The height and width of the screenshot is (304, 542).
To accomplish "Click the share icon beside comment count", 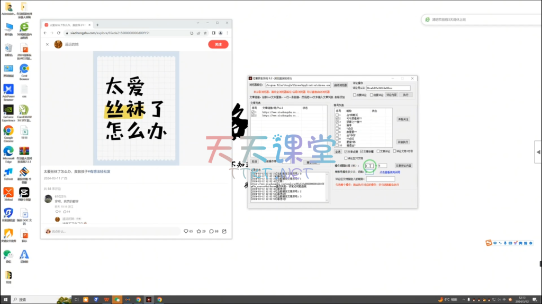I will coord(224,231).
